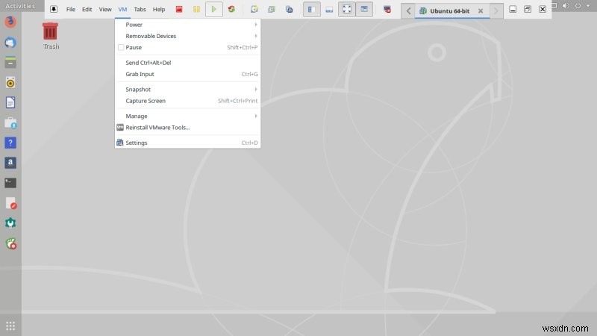The image size is (597, 336).
Task: Click the document with red badge dock icon
Action: click(x=10, y=203)
